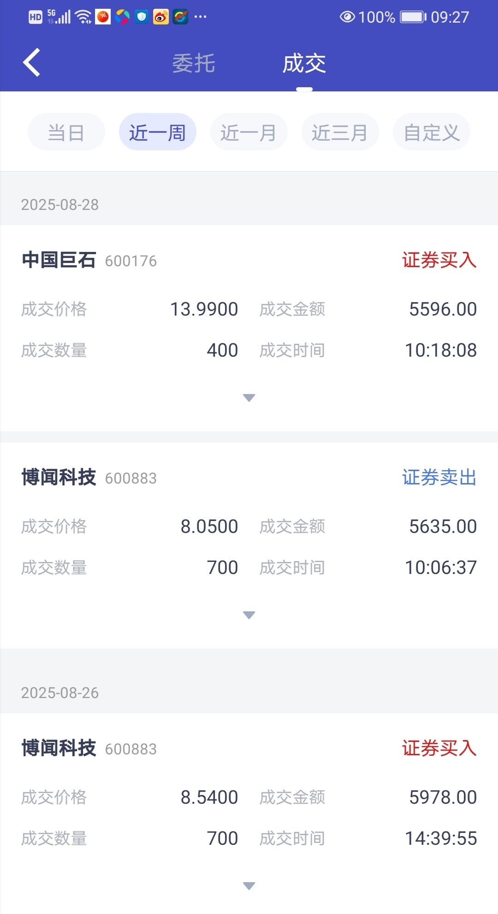498x914 pixels.
Task: Tap the three-dots more notifications icon
Action: (200, 17)
